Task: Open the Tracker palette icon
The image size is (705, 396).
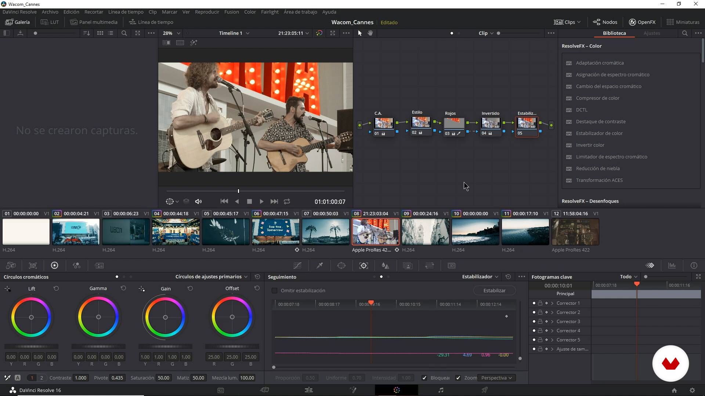Action: click(364, 265)
